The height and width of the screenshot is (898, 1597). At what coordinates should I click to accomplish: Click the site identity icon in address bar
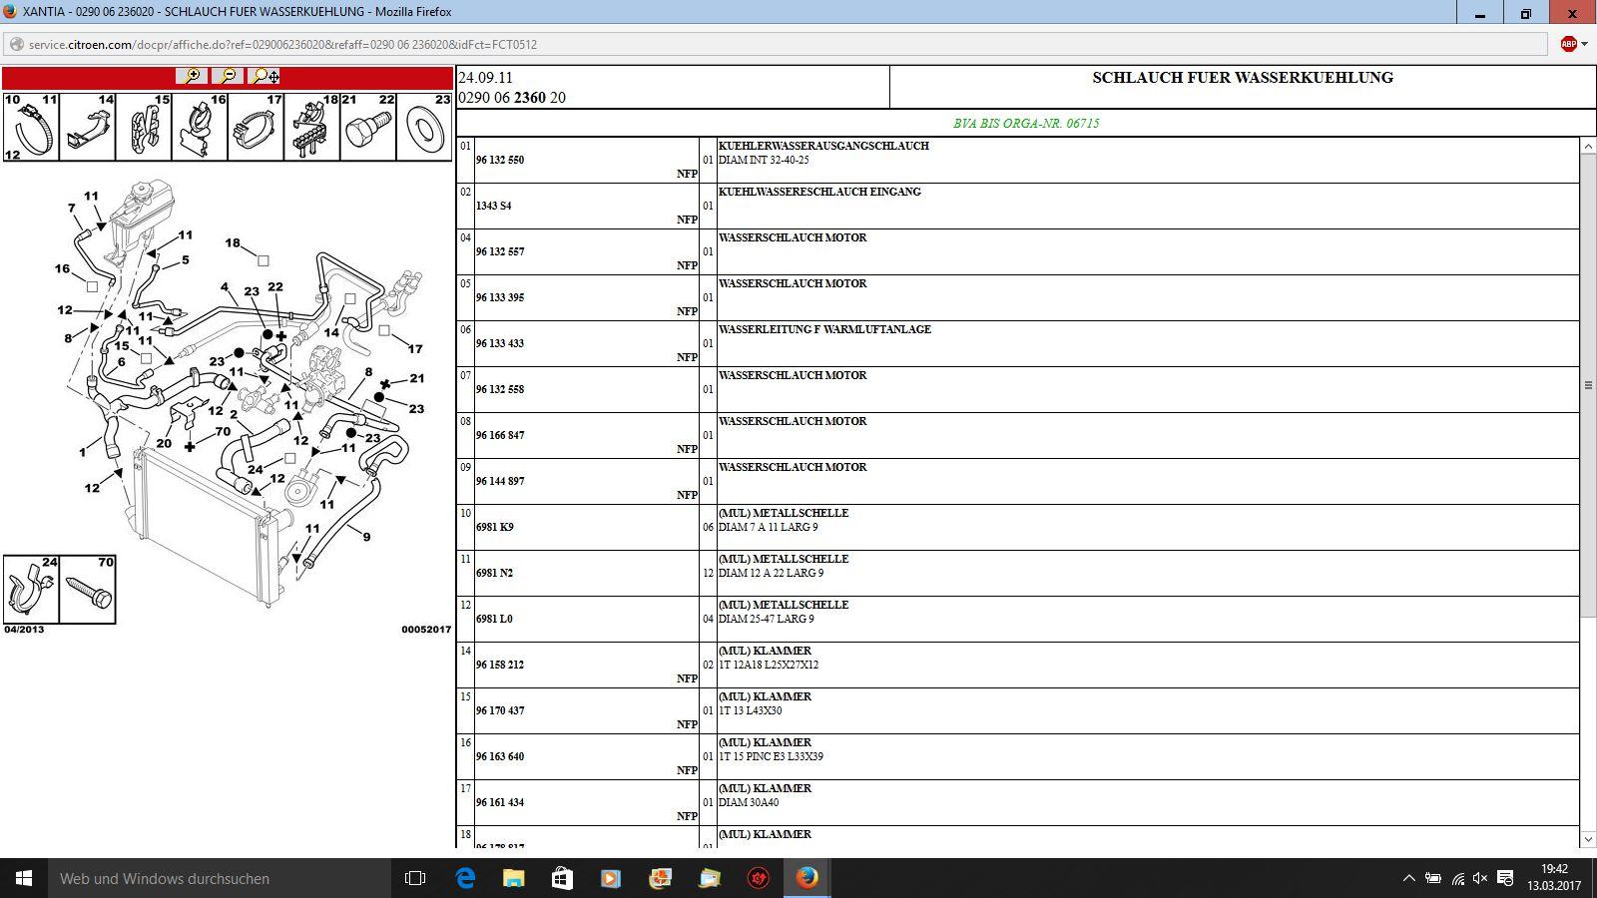(x=16, y=45)
